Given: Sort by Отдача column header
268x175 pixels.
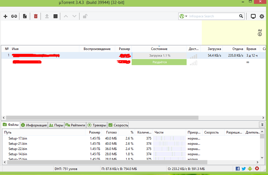Looking at the screenshot, I should click(x=233, y=49).
